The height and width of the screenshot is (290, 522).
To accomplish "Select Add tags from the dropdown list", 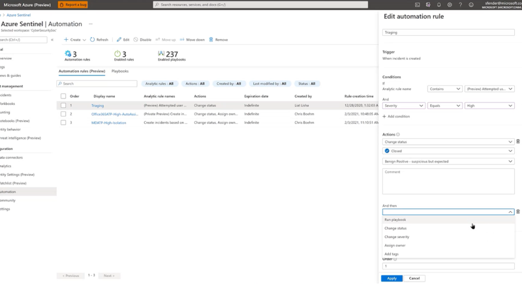I will click(x=448, y=254).
